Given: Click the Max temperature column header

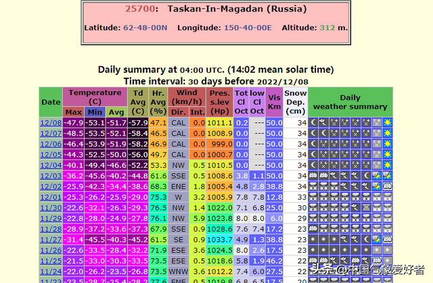Looking at the screenshot, I should coord(74,112).
